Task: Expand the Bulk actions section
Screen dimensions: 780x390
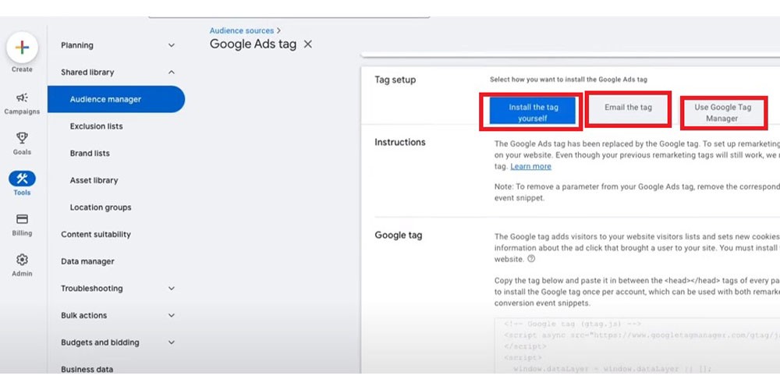Action: coord(171,315)
